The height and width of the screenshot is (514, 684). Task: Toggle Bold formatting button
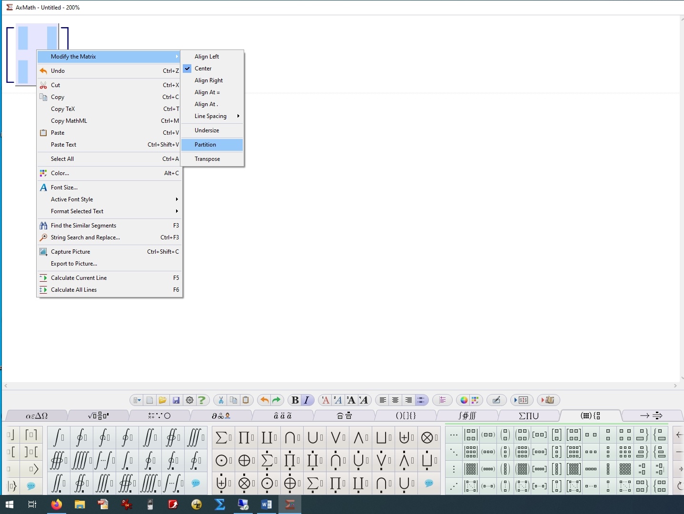(x=295, y=400)
